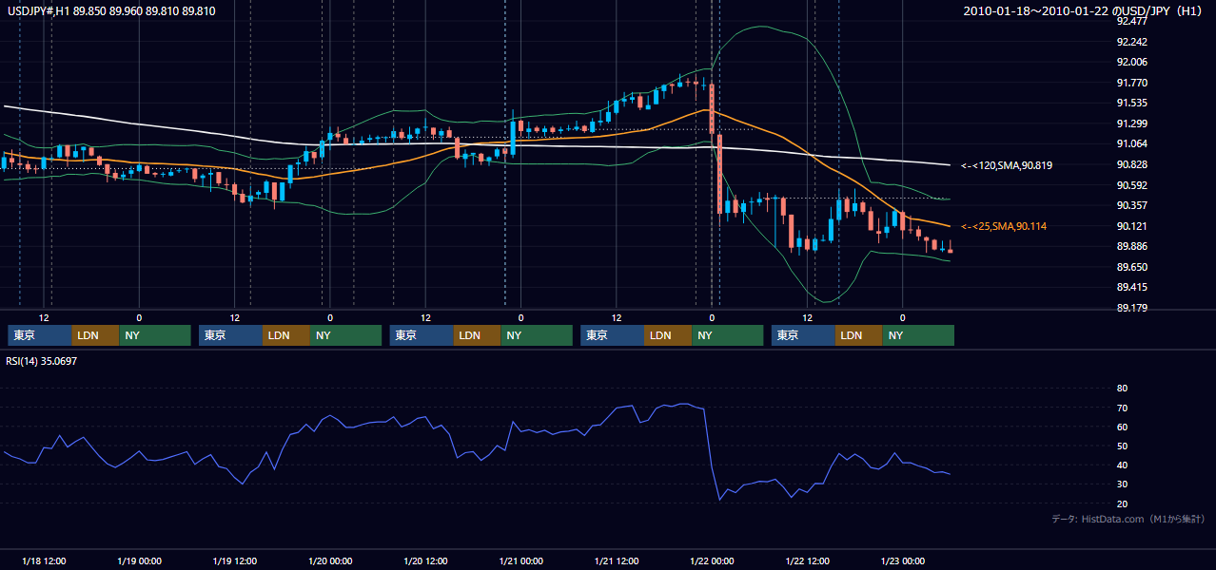The width and height of the screenshot is (1216, 570).
Task: Click the 90.357 price axis label
Action: [1132, 205]
